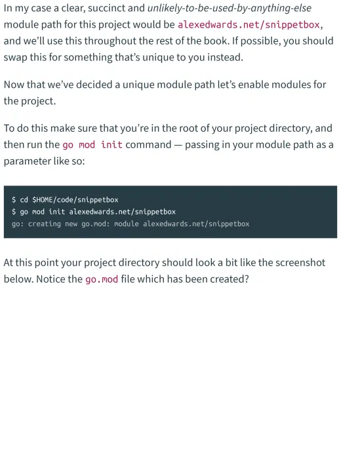
Task: Click the italic 'unlikely-to-be-used-by-anything-else' phrase
Action: [230, 8]
